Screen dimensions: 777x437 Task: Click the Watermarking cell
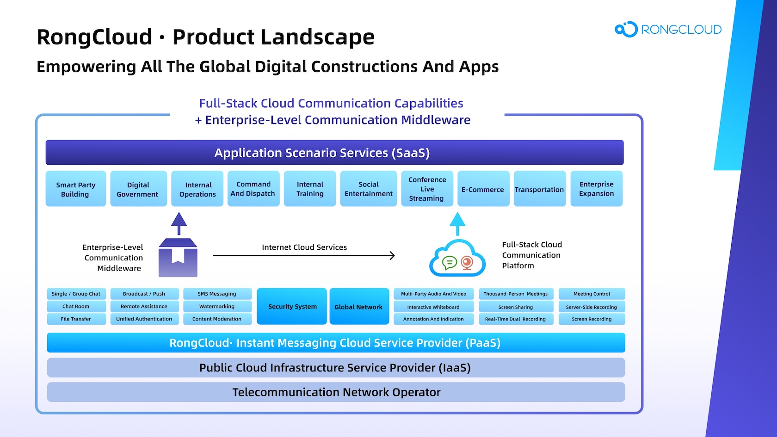[217, 306]
